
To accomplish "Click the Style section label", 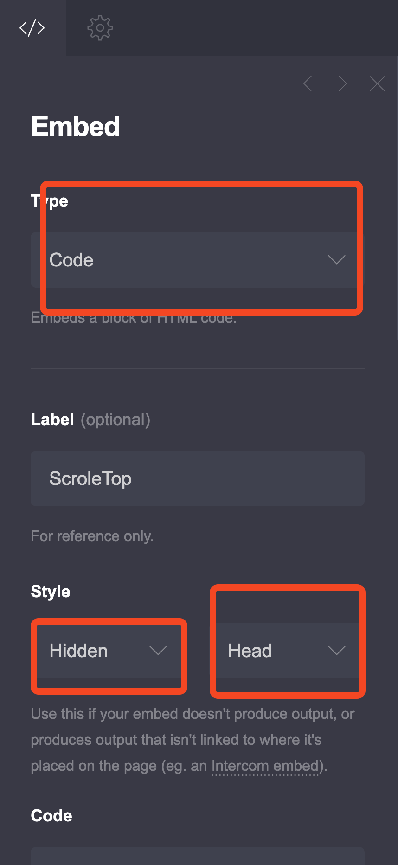I will (50, 591).
